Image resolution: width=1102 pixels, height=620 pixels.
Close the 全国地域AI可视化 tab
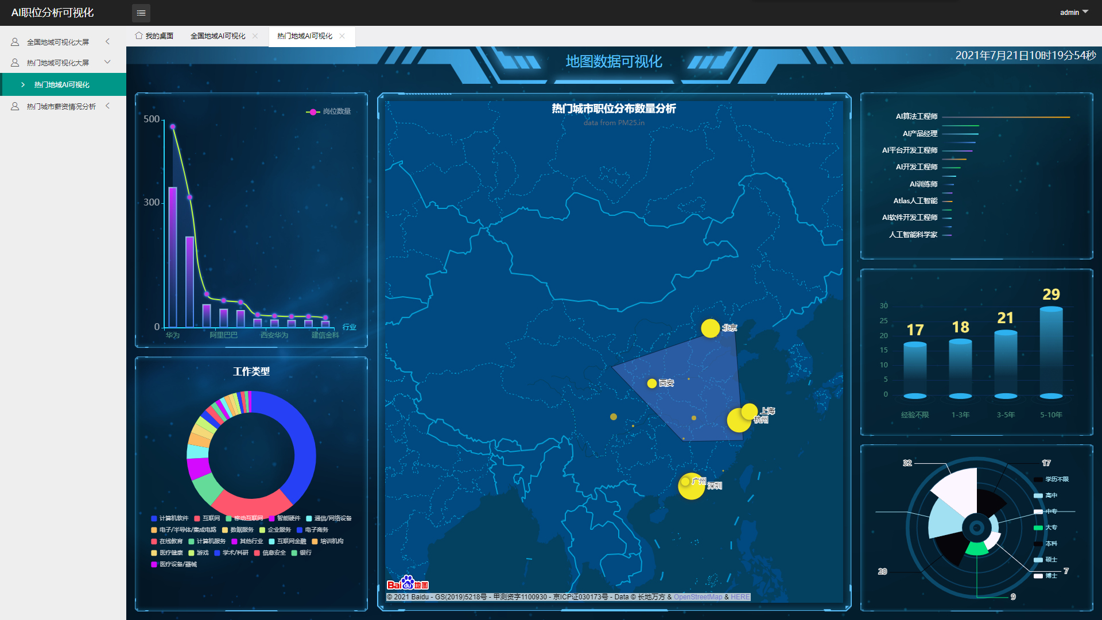[x=255, y=36]
